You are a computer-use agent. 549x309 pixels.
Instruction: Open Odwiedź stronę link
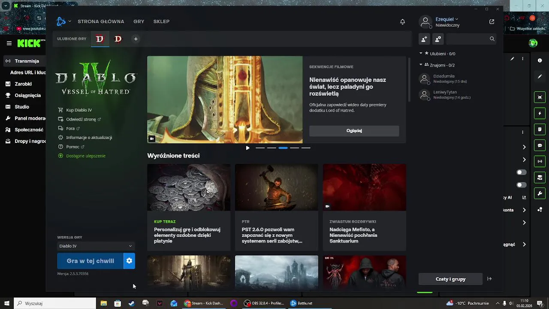pyautogui.click(x=80, y=119)
